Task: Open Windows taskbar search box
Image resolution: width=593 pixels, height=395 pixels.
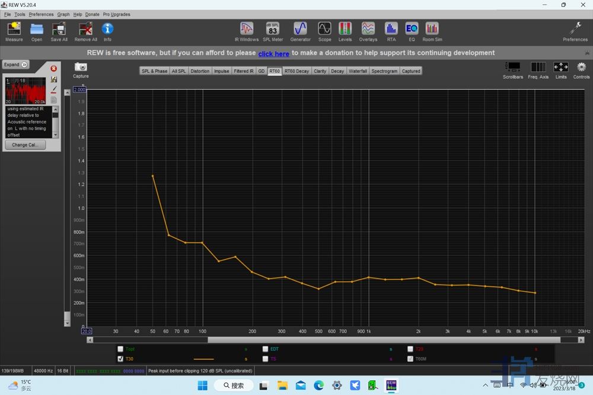Action: 233,386
